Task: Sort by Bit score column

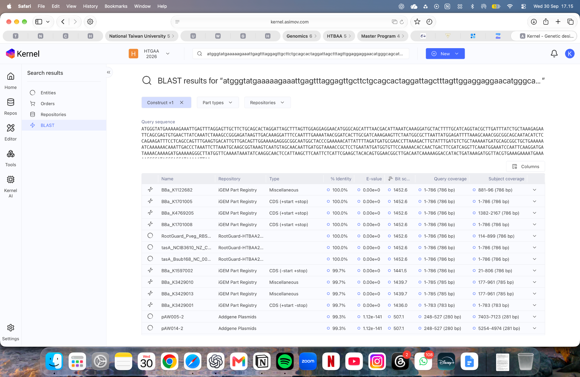Action: point(399,179)
